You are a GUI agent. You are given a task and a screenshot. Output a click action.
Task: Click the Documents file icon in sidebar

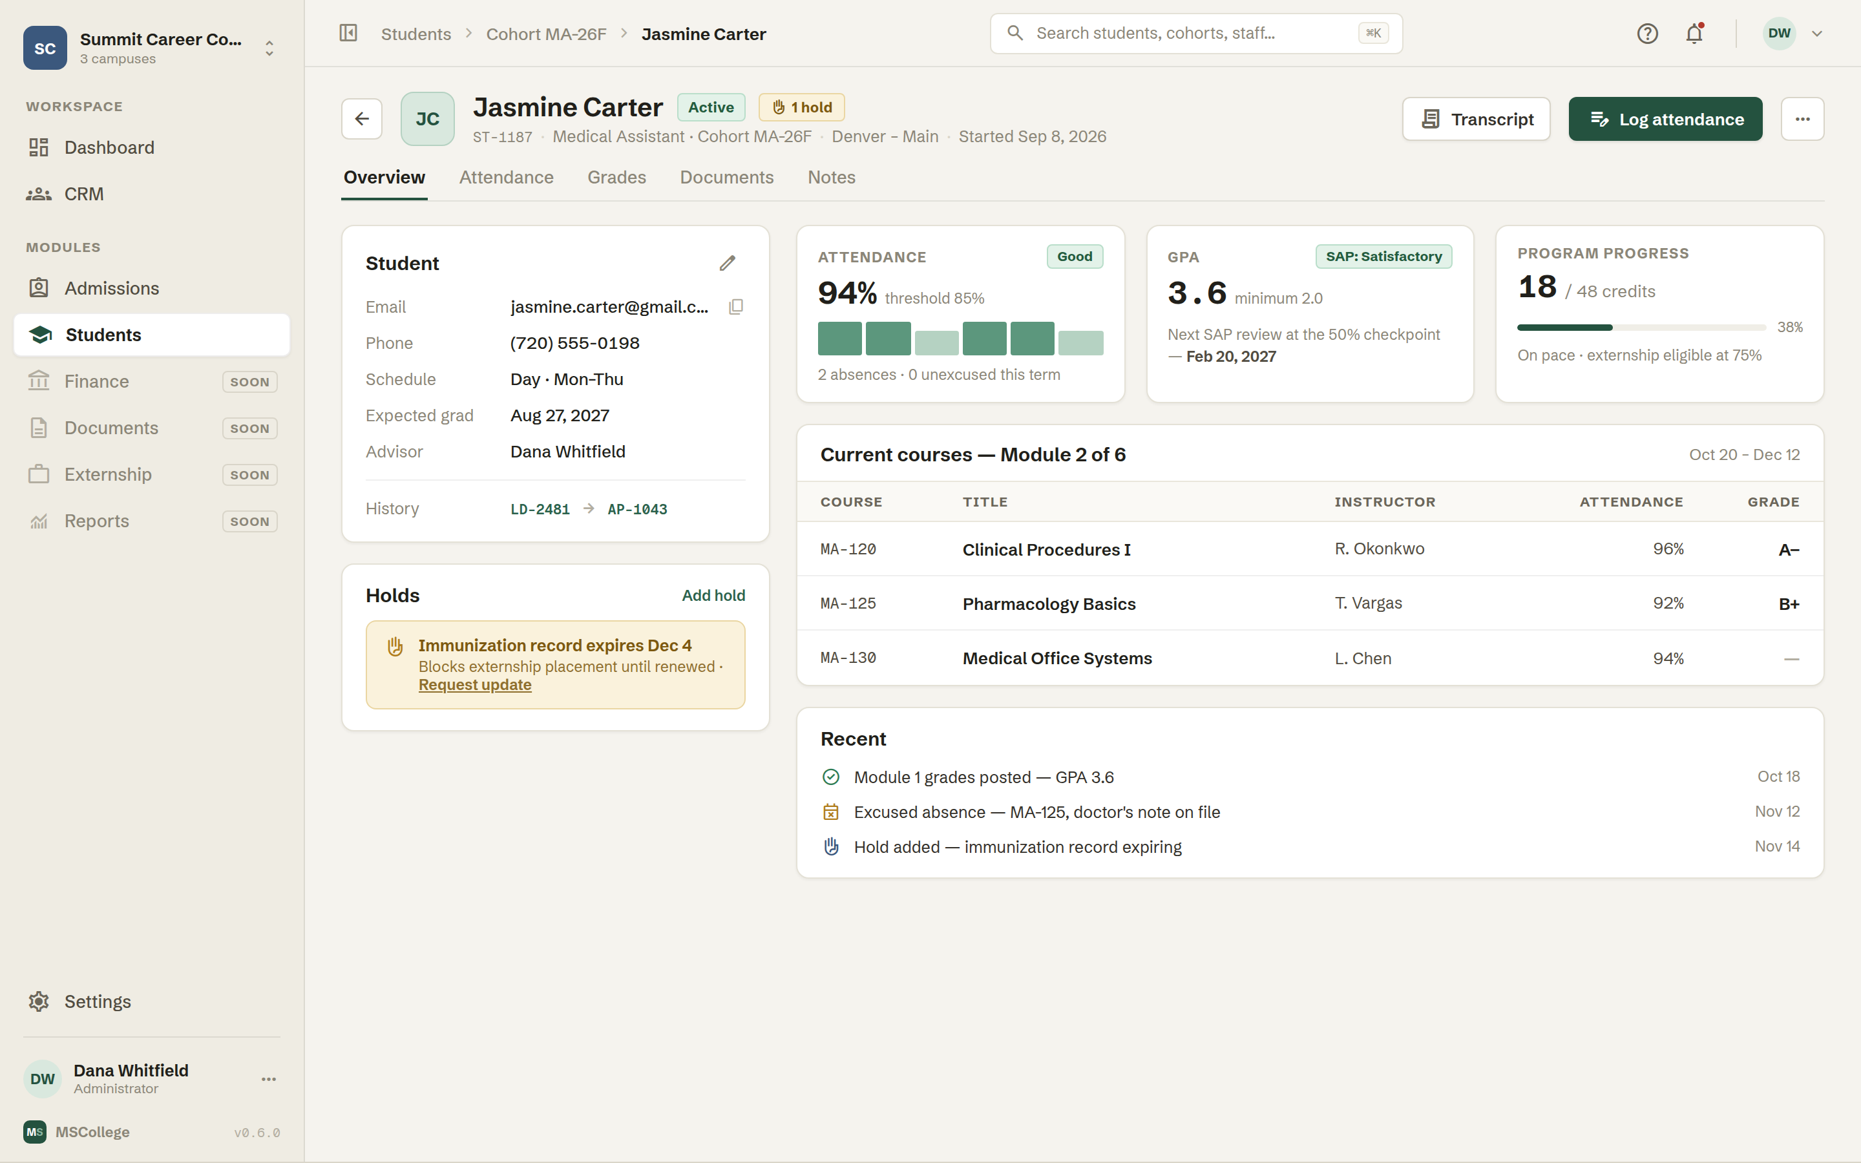point(39,428)
